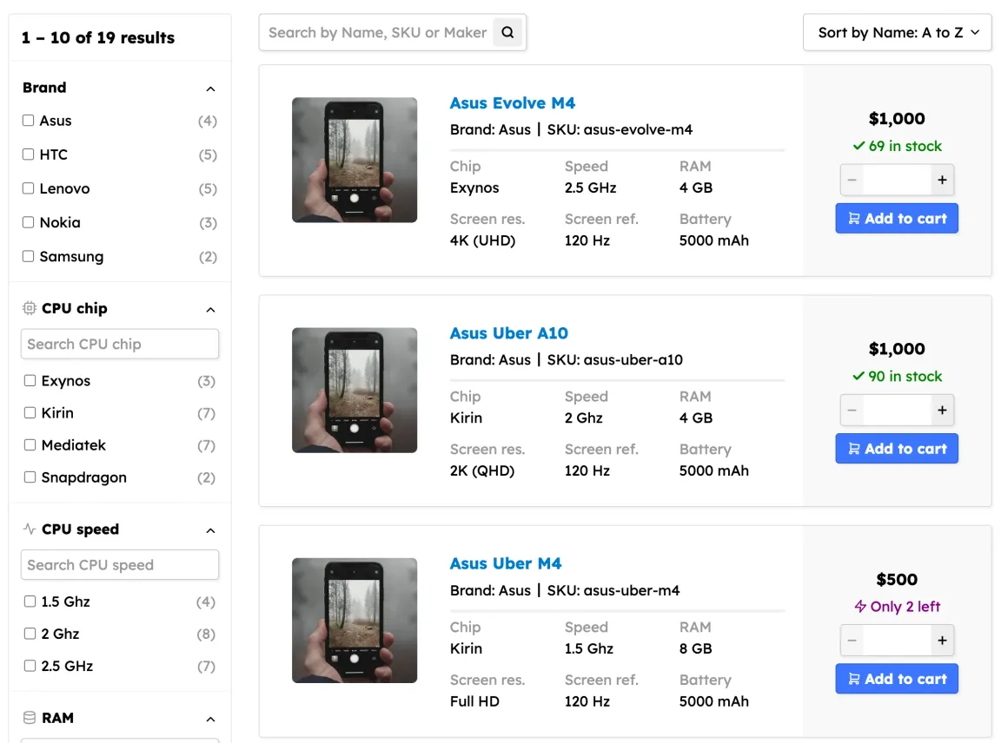Click the Search CPU chip field

120,345
